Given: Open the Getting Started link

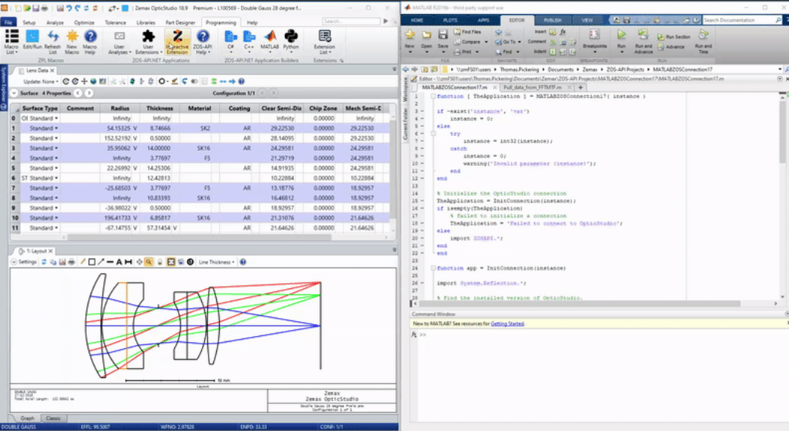Looking at the screenshot, I should pos(507,323).
